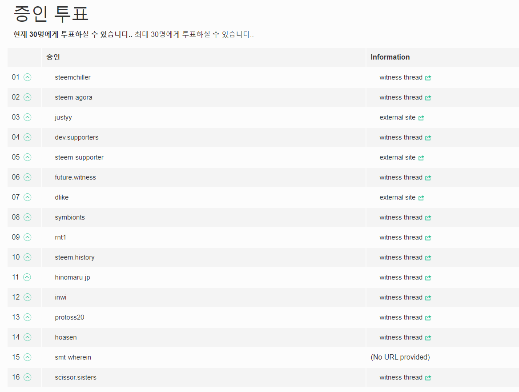Upvote witness smt-wherein
Screen dimensions: 519x392
coord(28,357)
